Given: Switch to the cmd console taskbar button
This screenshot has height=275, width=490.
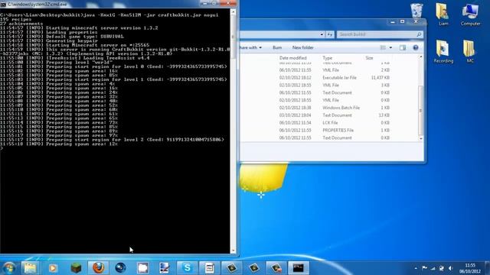Looking at the screenshot, I should (299, 268).
